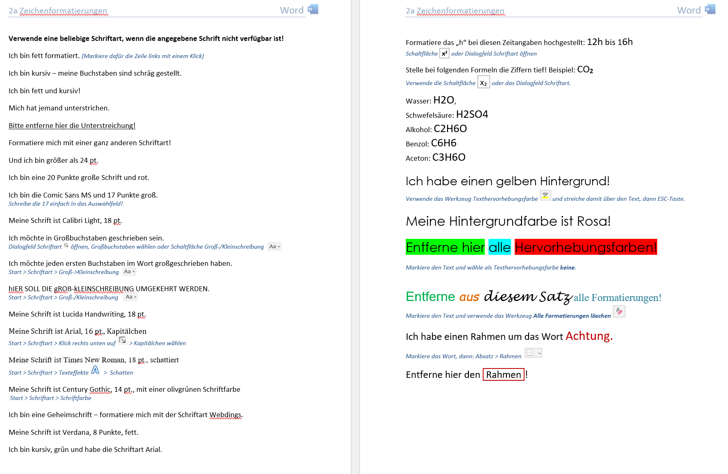This screenshot has width=728, height=474.
Task: Click the blue text effects A icon
Action: click(95, 370)
